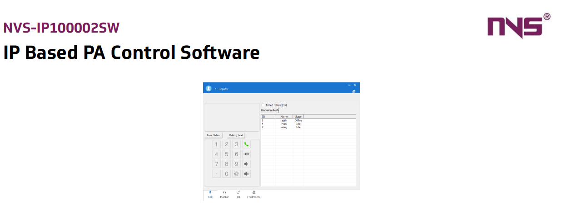The image size is (571, 205).
Task: Enable the Timed refresh(3s) checkbox
Action: point(263,105)
